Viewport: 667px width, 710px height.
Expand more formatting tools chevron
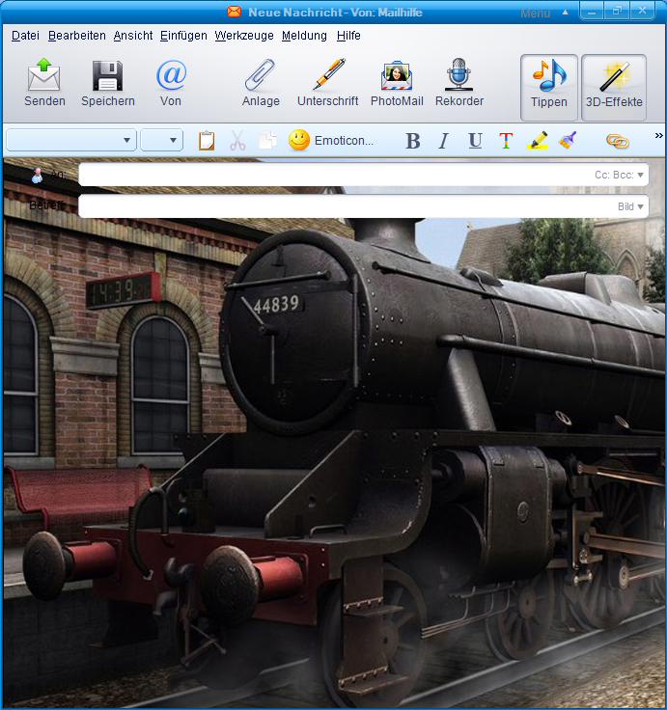click(x=659, y=135)
